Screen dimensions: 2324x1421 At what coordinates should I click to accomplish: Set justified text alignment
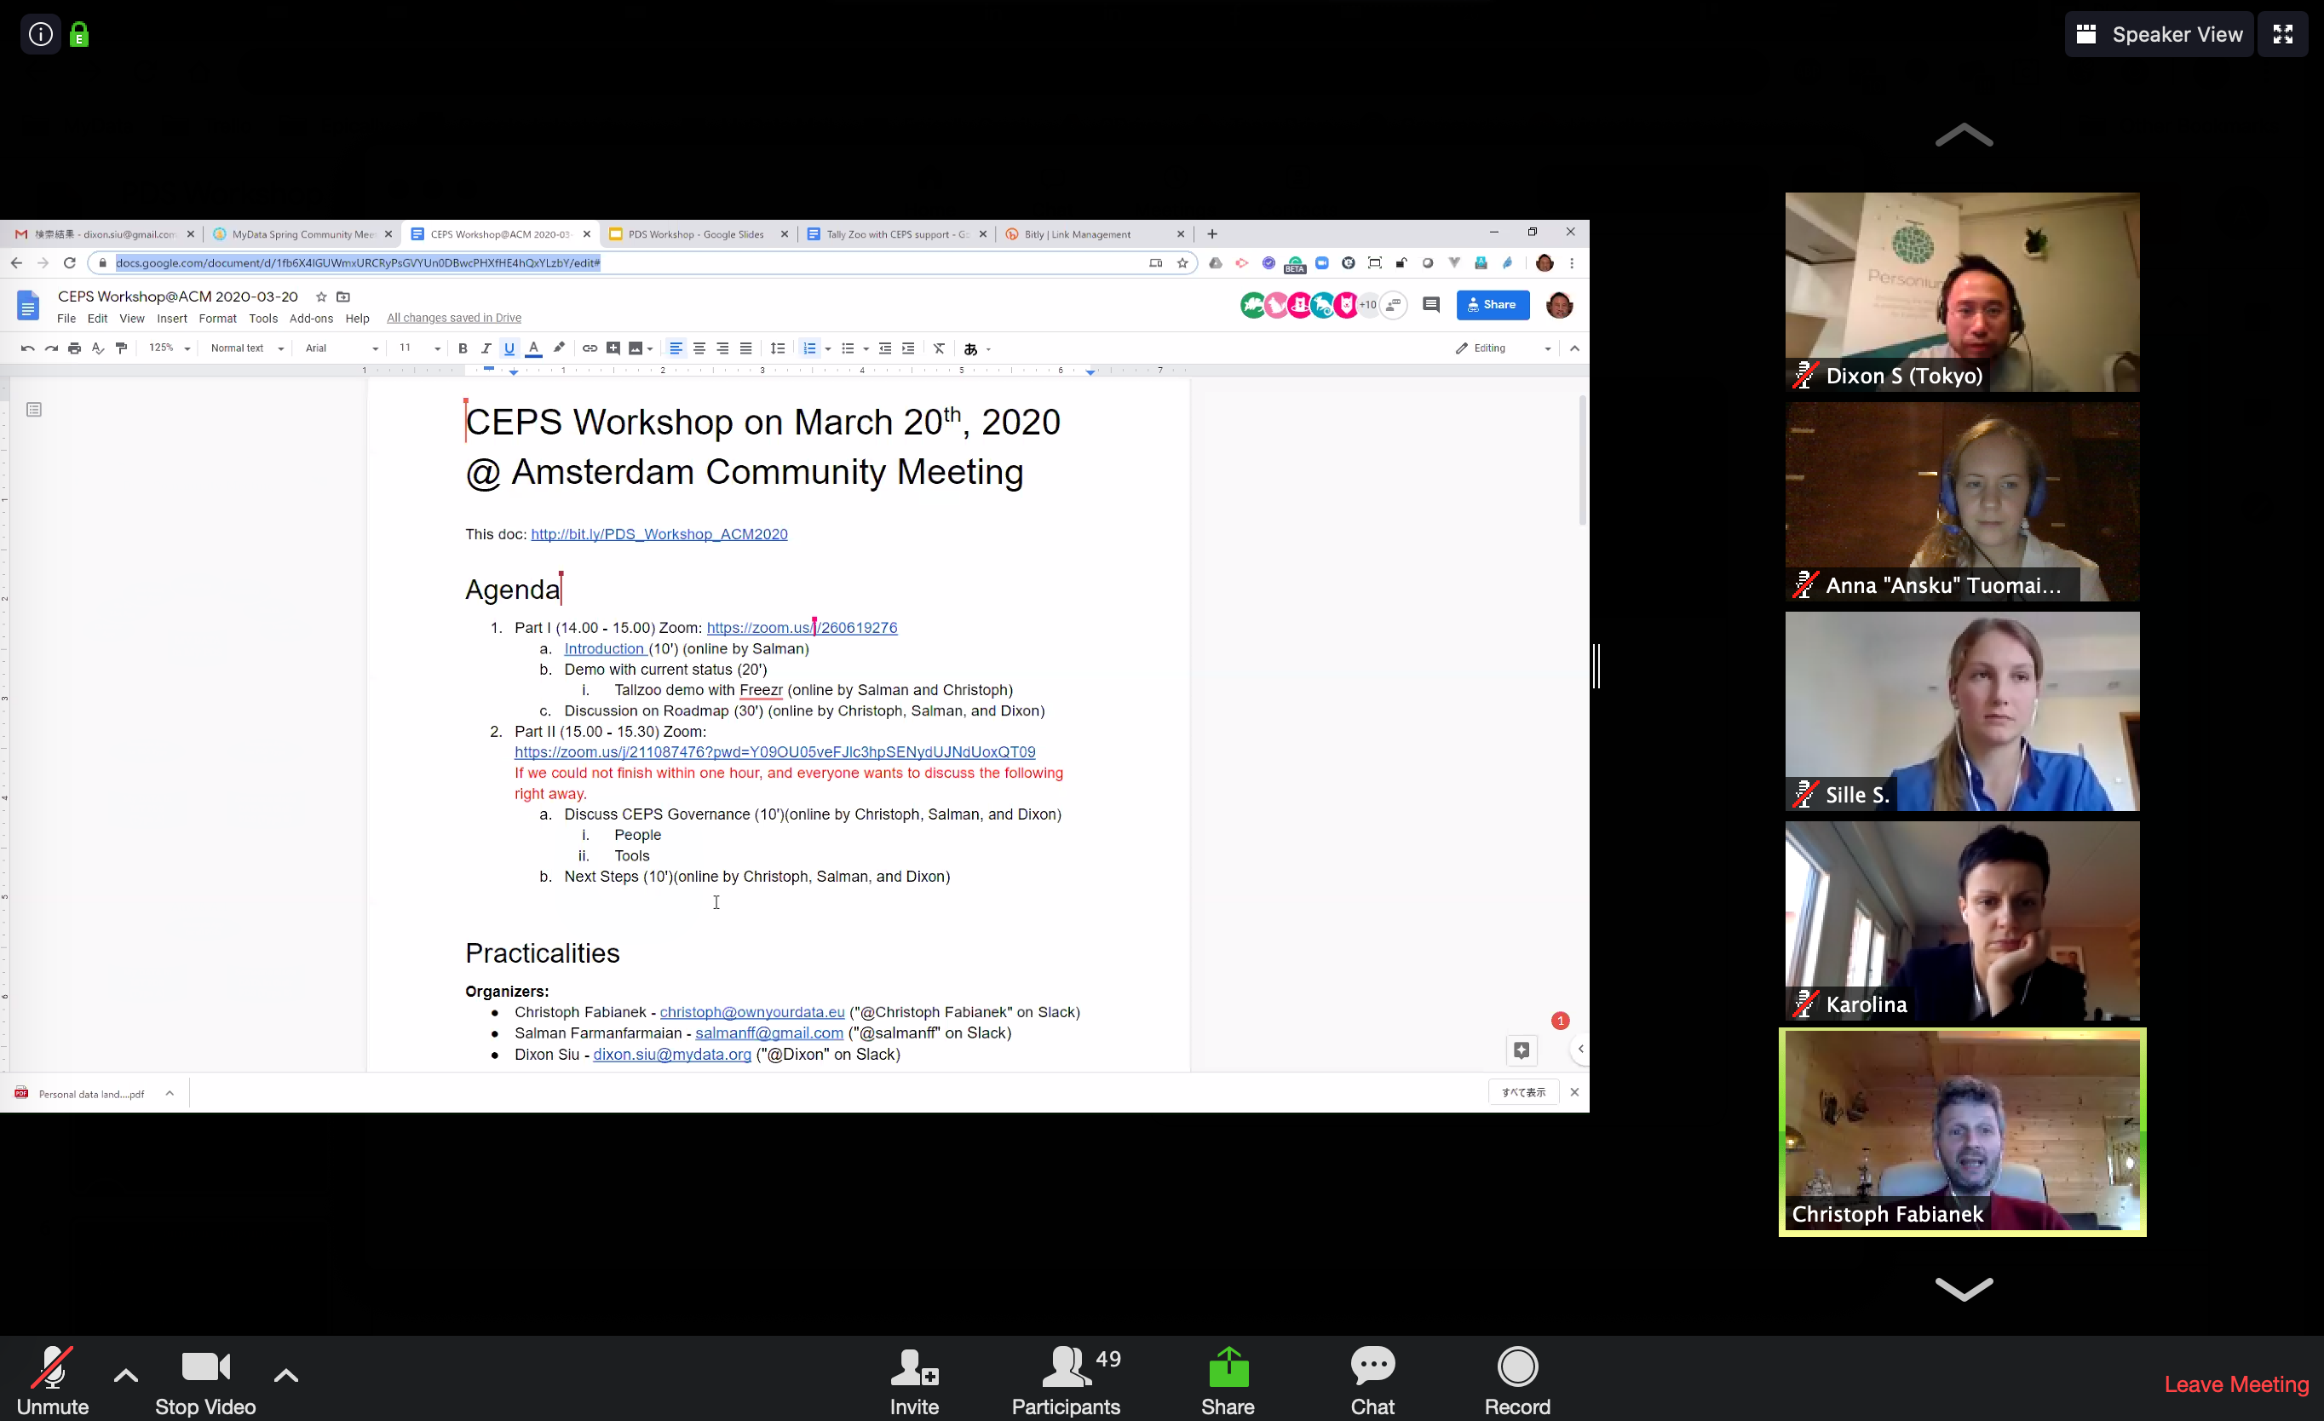click(x=746, y=348)
